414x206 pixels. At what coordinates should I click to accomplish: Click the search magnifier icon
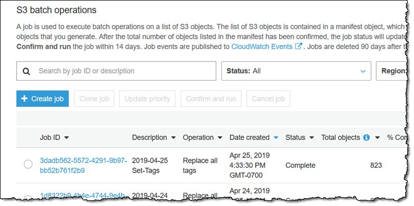pyautogui.click(x=26, y=71)
